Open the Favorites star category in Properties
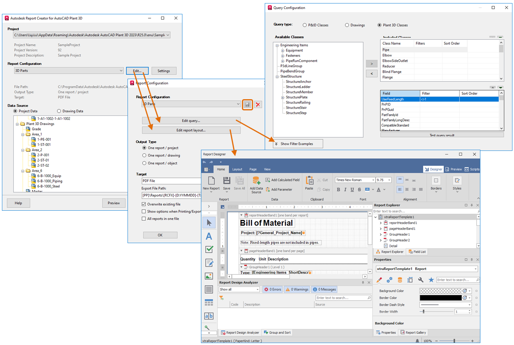The image size is (514, 345). (x=431, y=280)
